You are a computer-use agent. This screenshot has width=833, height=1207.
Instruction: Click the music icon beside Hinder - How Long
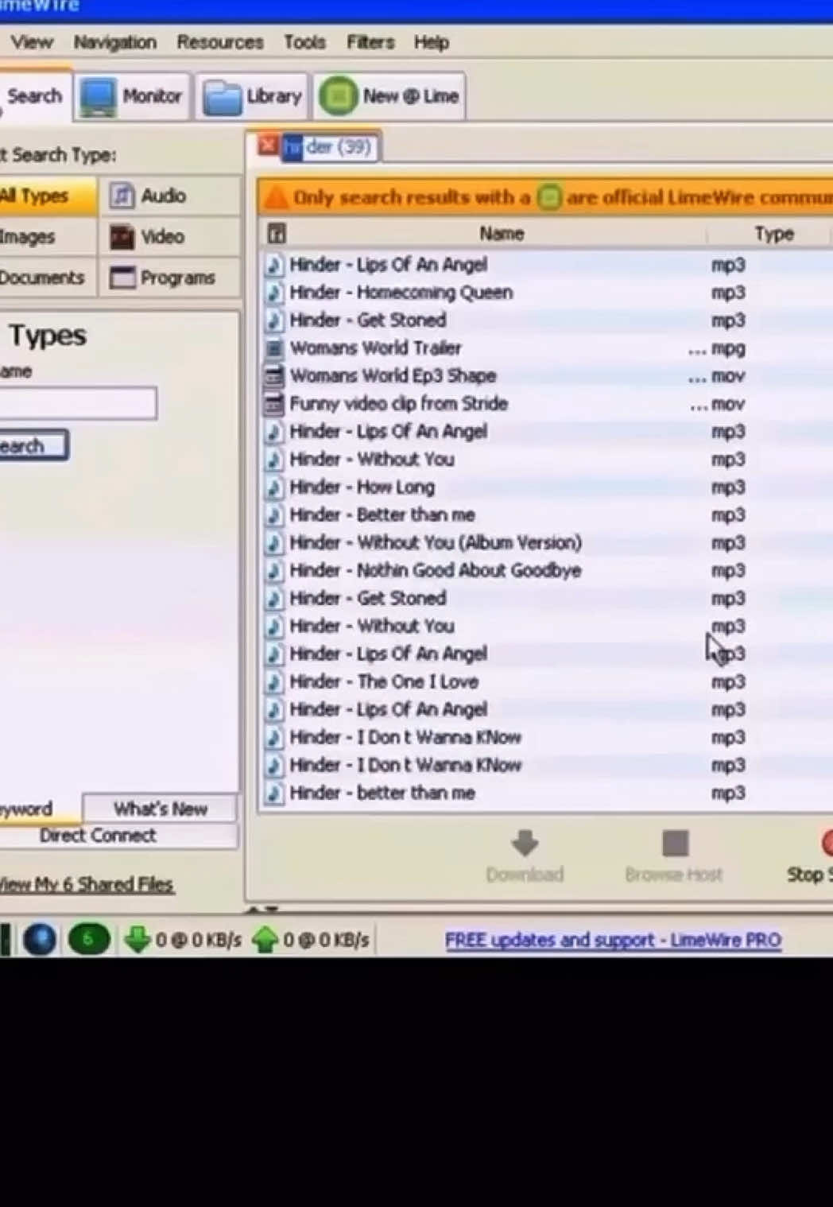coord(273,487)
